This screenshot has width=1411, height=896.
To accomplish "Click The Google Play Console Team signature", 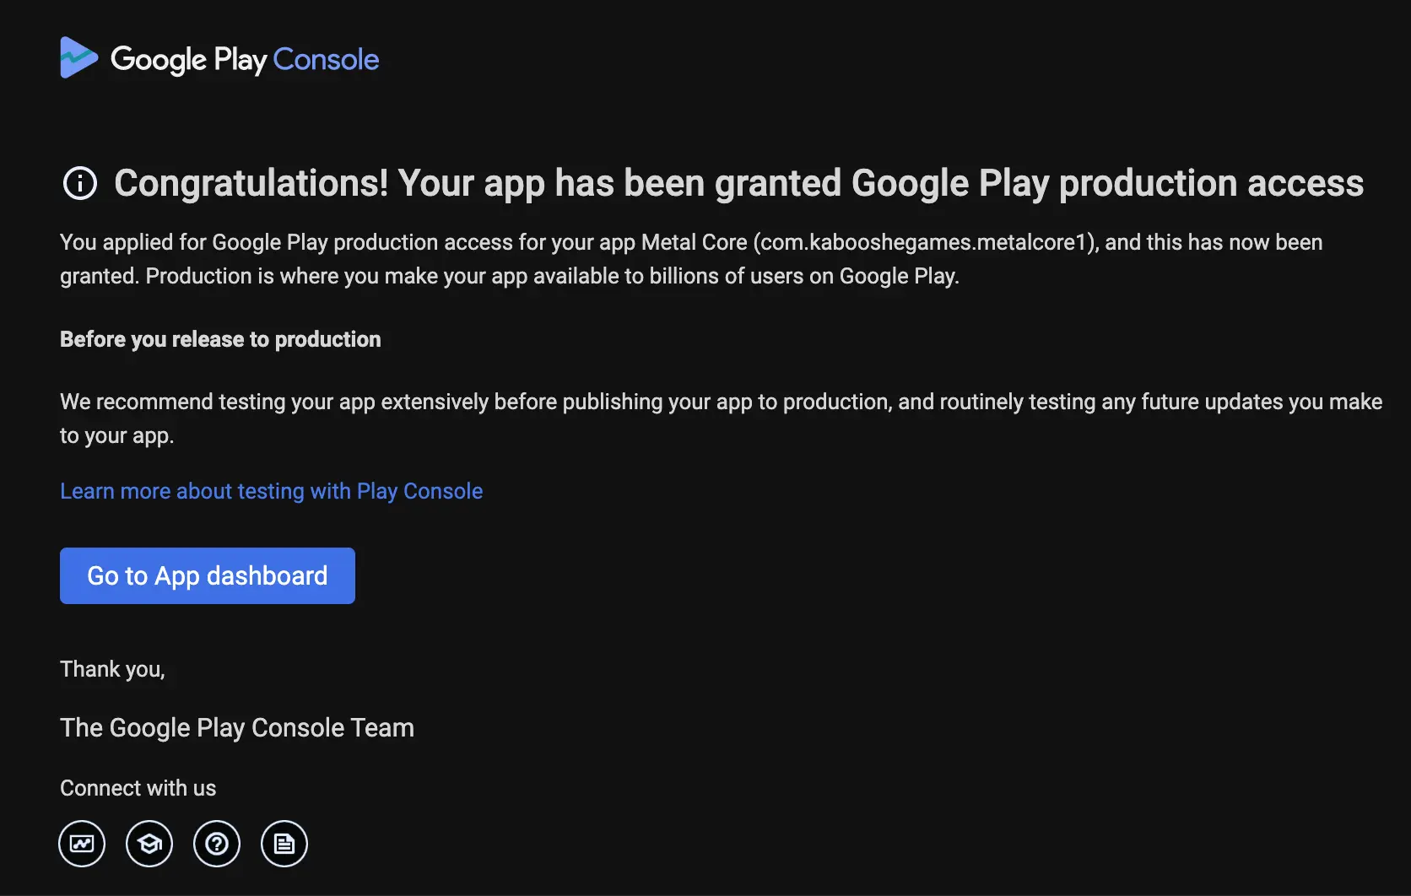I will tap(237, 728).
